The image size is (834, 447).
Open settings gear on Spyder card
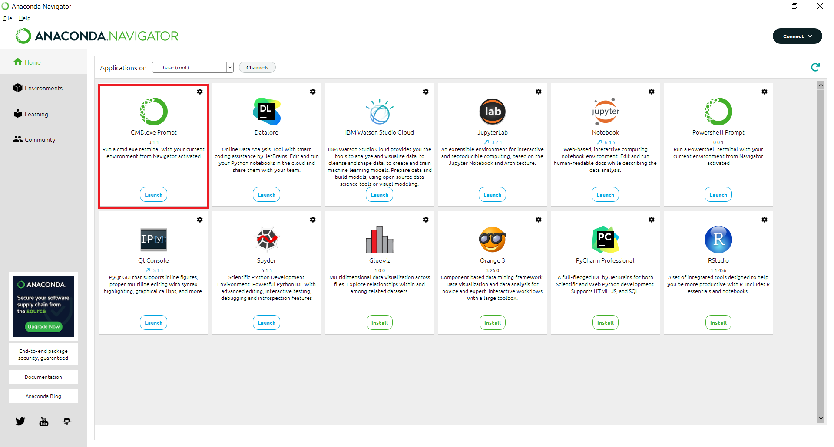coord(313,220)
